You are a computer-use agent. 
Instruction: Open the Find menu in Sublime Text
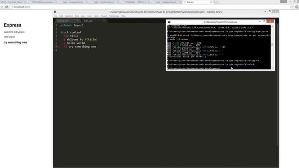coord(77,16)
